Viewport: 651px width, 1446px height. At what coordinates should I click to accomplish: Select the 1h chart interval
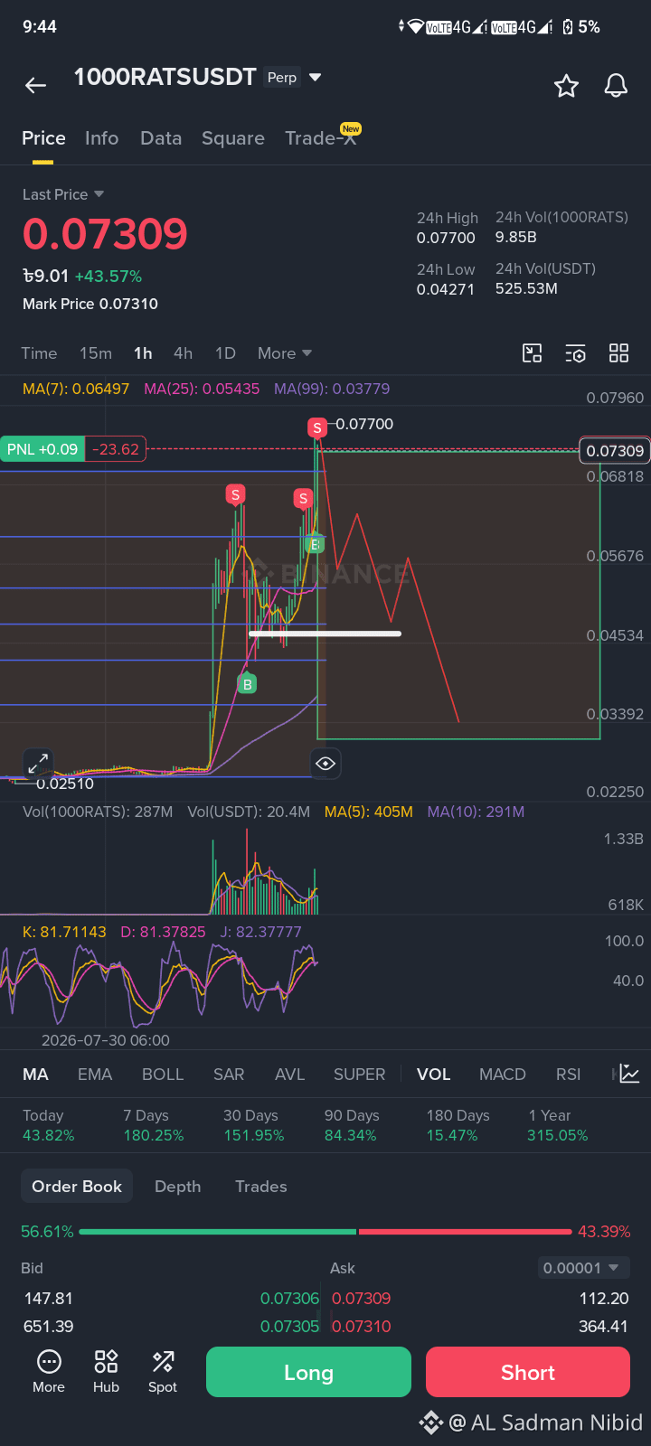tap(143, 353)
